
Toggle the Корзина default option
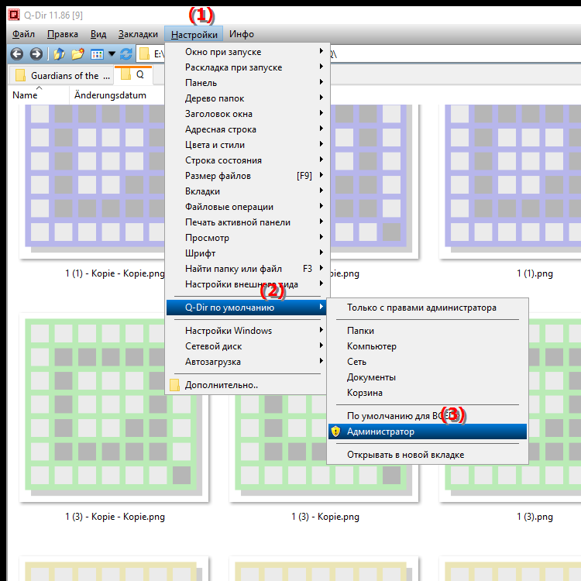pos(427,393)
